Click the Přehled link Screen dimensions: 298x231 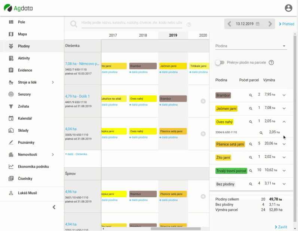click(286, 24)
